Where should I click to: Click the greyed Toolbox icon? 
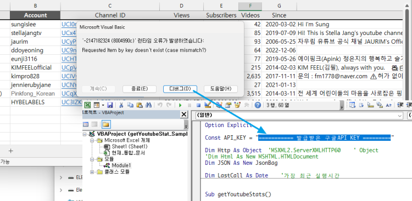pyautogui.click(x=247, y=105)
